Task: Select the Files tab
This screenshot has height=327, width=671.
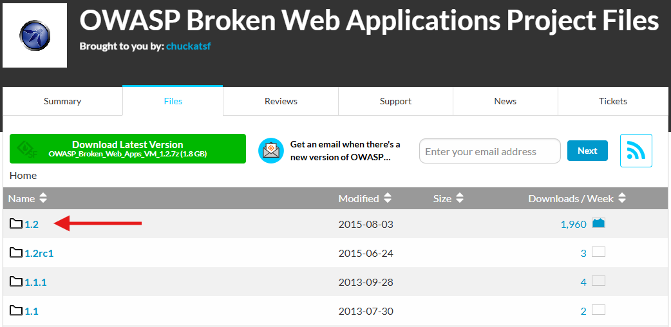Action: pyautogui.click(x=173, y=101)
